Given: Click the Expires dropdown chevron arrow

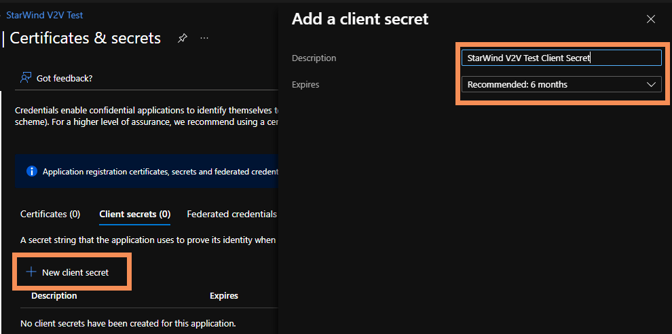Looking at the screenshot, I should 651,84.
